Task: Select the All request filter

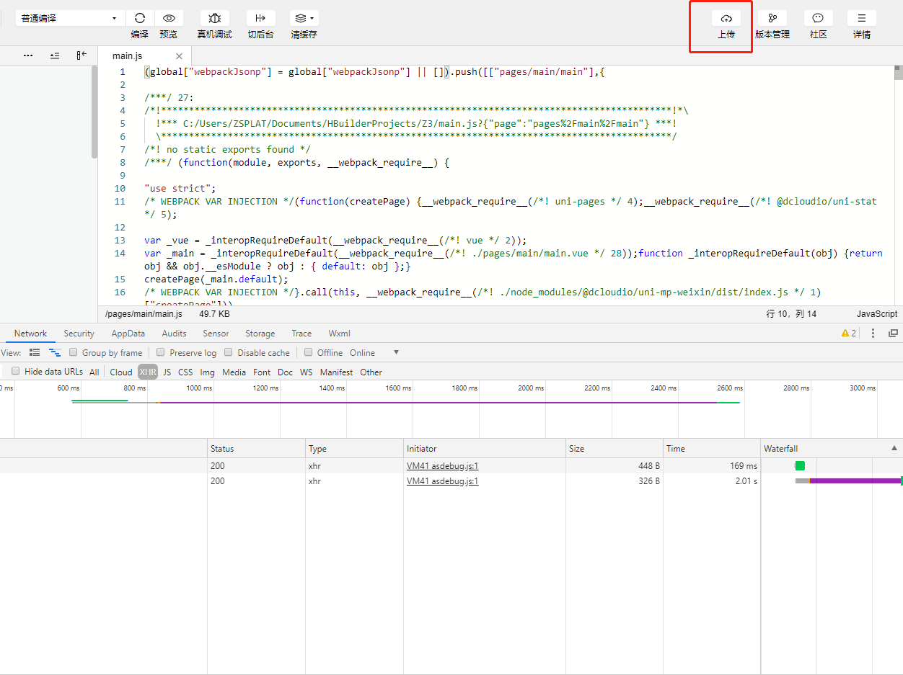Action: pyautogui.click(x=94, y=372)
